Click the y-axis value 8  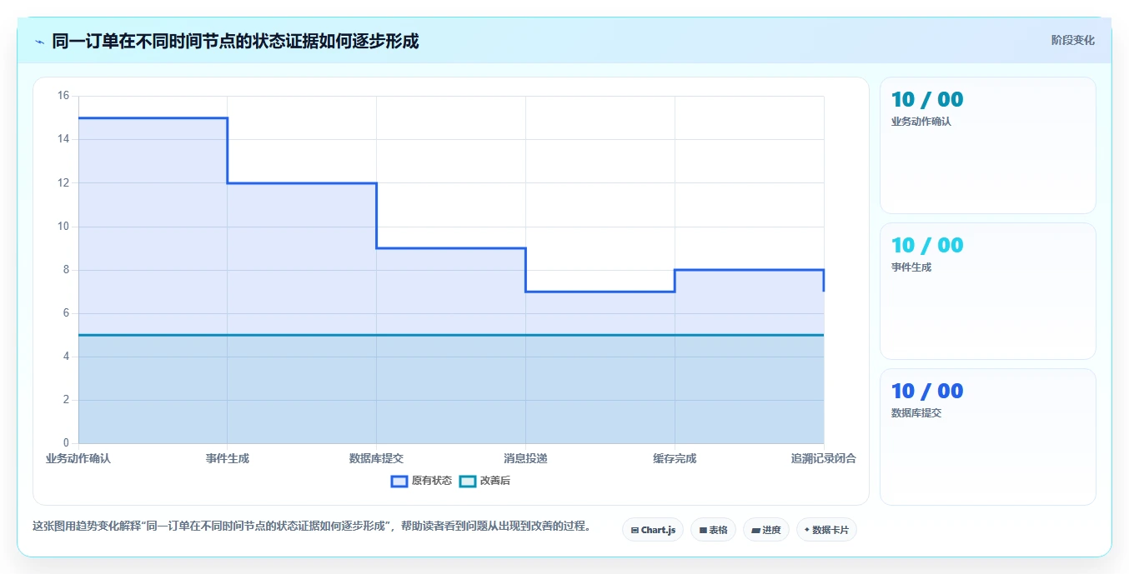[x=67, y=269]
